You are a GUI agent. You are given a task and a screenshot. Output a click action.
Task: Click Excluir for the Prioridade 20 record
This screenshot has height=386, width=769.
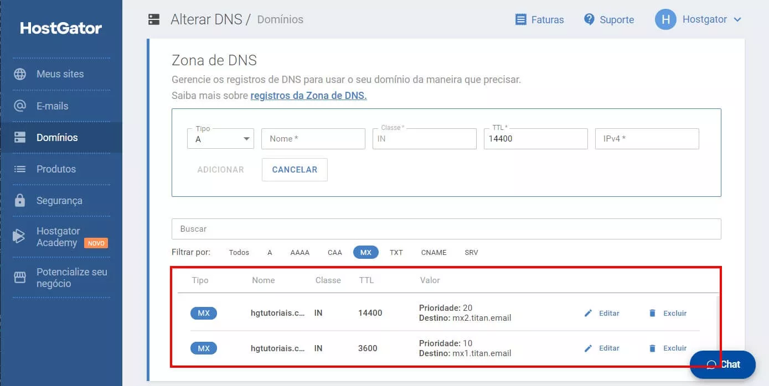point(668,313)
